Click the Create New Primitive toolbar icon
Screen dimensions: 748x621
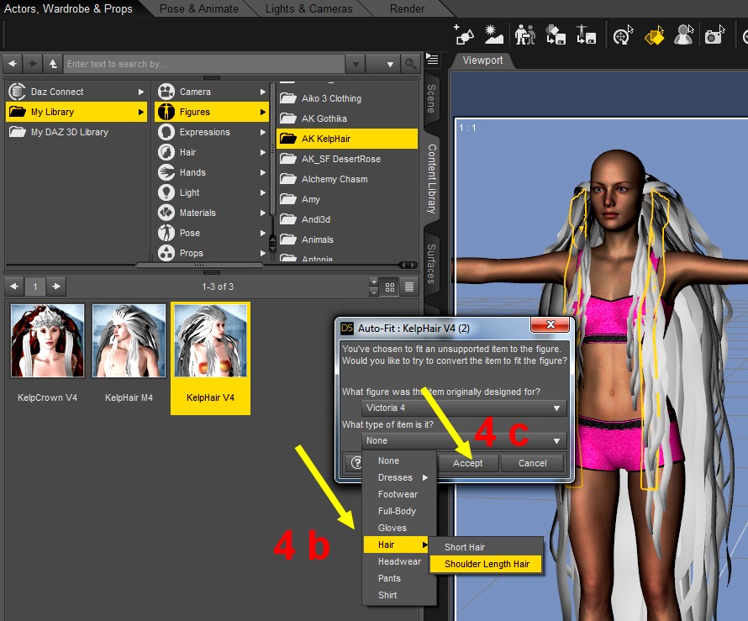click(x=464, y=34)
